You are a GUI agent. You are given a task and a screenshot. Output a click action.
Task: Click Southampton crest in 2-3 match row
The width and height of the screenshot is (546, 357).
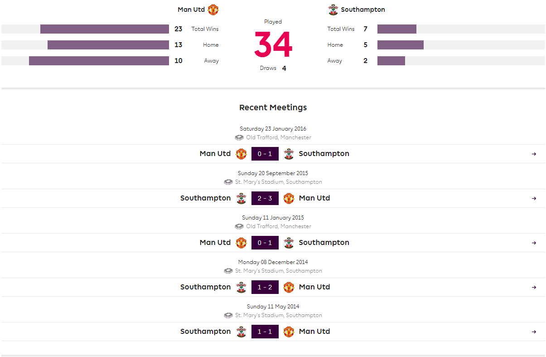242,198
